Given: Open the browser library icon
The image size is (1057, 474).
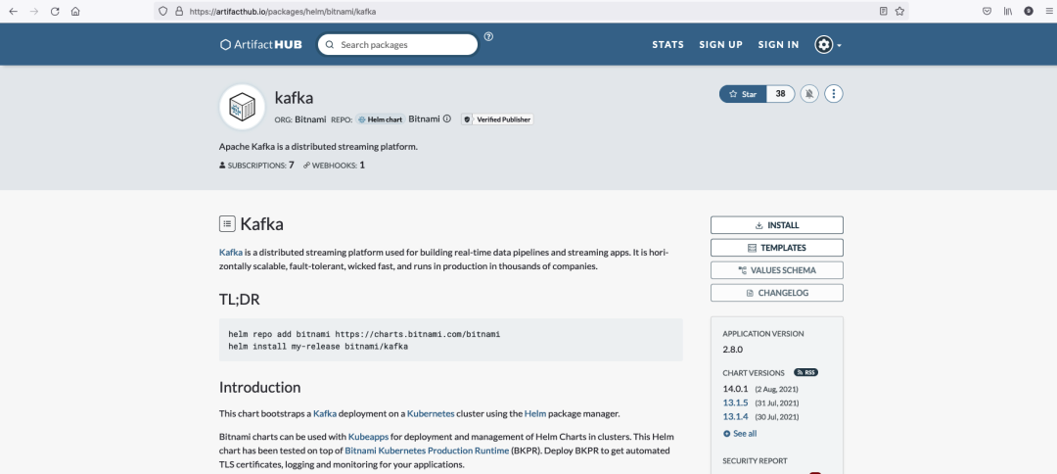Looking at the screenshot, I should tap(1008, 12).
